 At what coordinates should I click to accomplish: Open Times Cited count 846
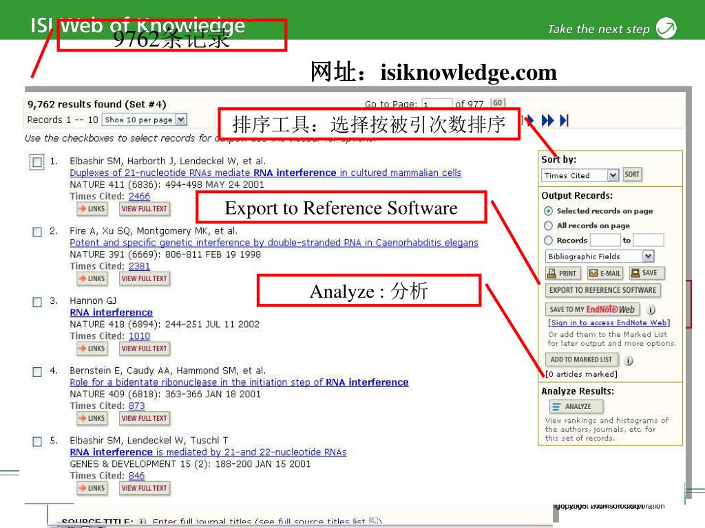(137, 476)
